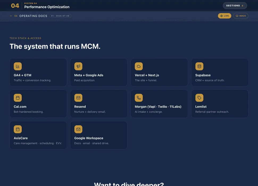Click the AxisCare calendar icon
Viewport: 258px width, 186px height.
(18, 129)
